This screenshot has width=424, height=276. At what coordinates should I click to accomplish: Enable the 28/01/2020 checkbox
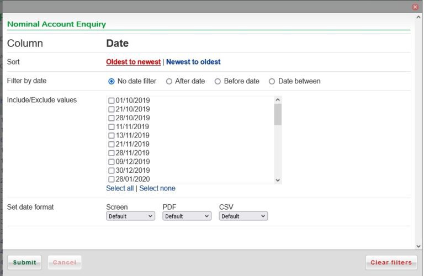pyautogui.click(x=111, y=179)
